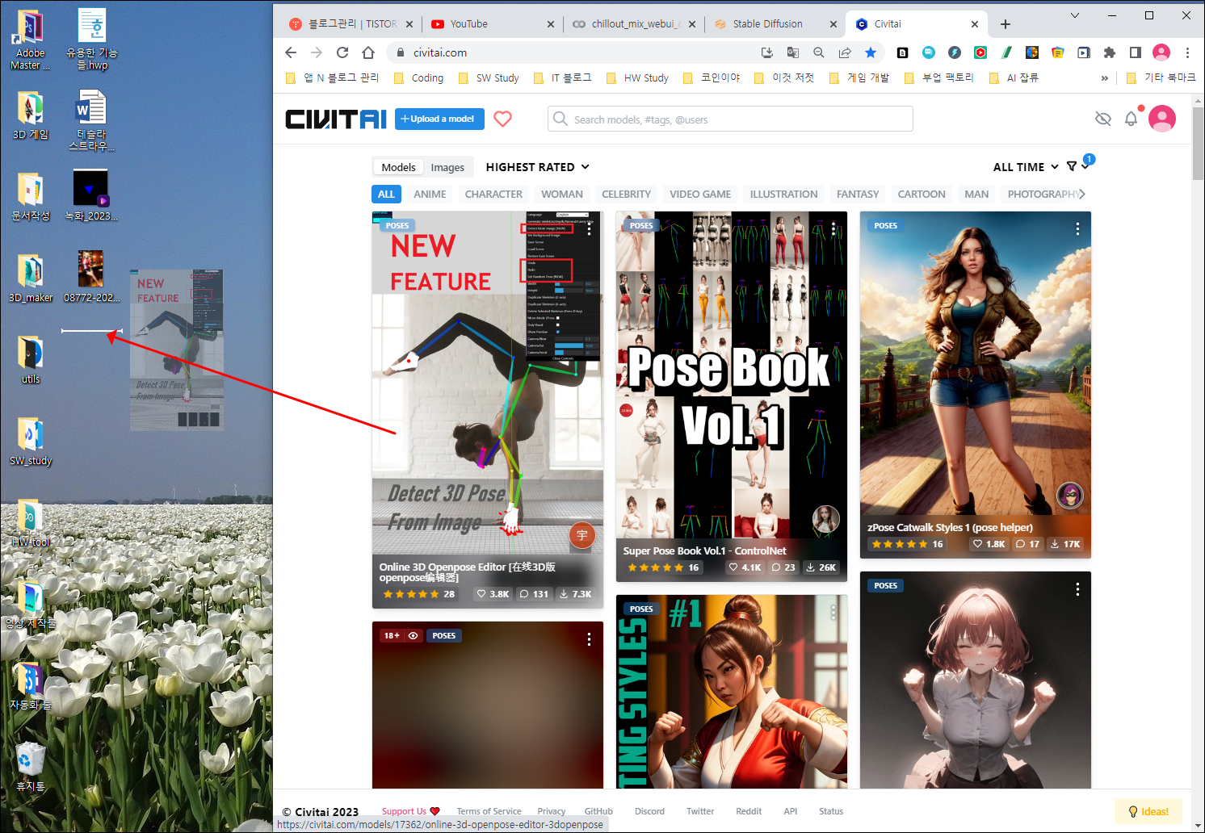Click the Upload a model button
The height and width of the screenshot is (833, 1205).
439,119
